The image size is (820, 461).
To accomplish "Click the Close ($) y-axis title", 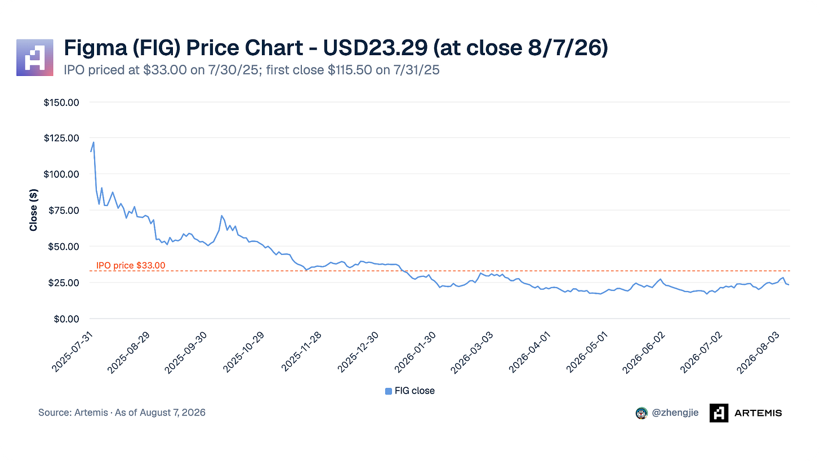I will [x=34, y=210].
